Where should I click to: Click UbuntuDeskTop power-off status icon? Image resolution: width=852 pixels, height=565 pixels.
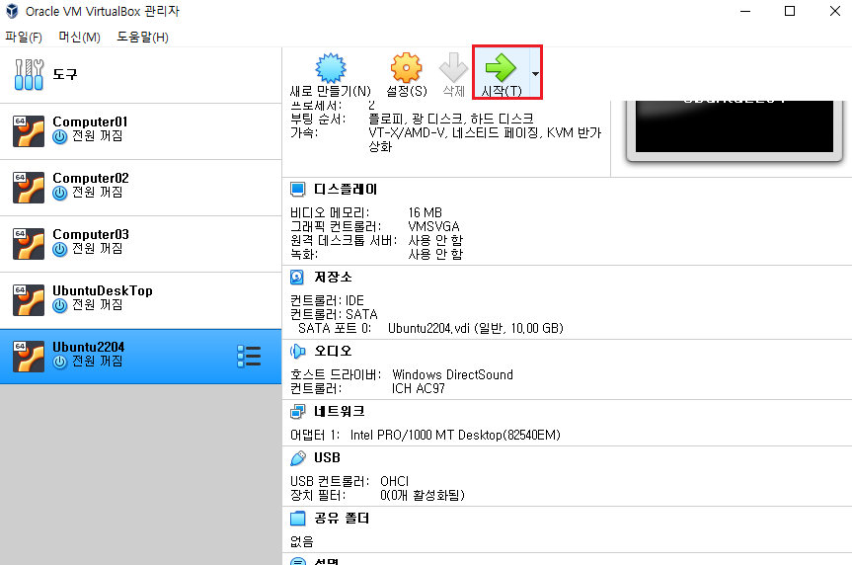tap(60, 305)
